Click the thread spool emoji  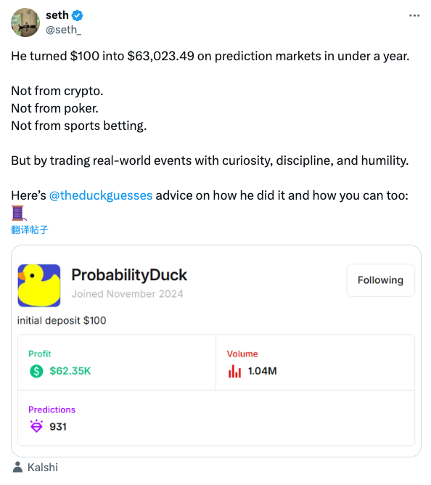point(18,213)
